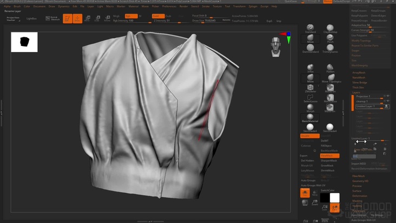Select the white color swatch
This screenshot has width=396, height=223.
[x=335, y=198]
